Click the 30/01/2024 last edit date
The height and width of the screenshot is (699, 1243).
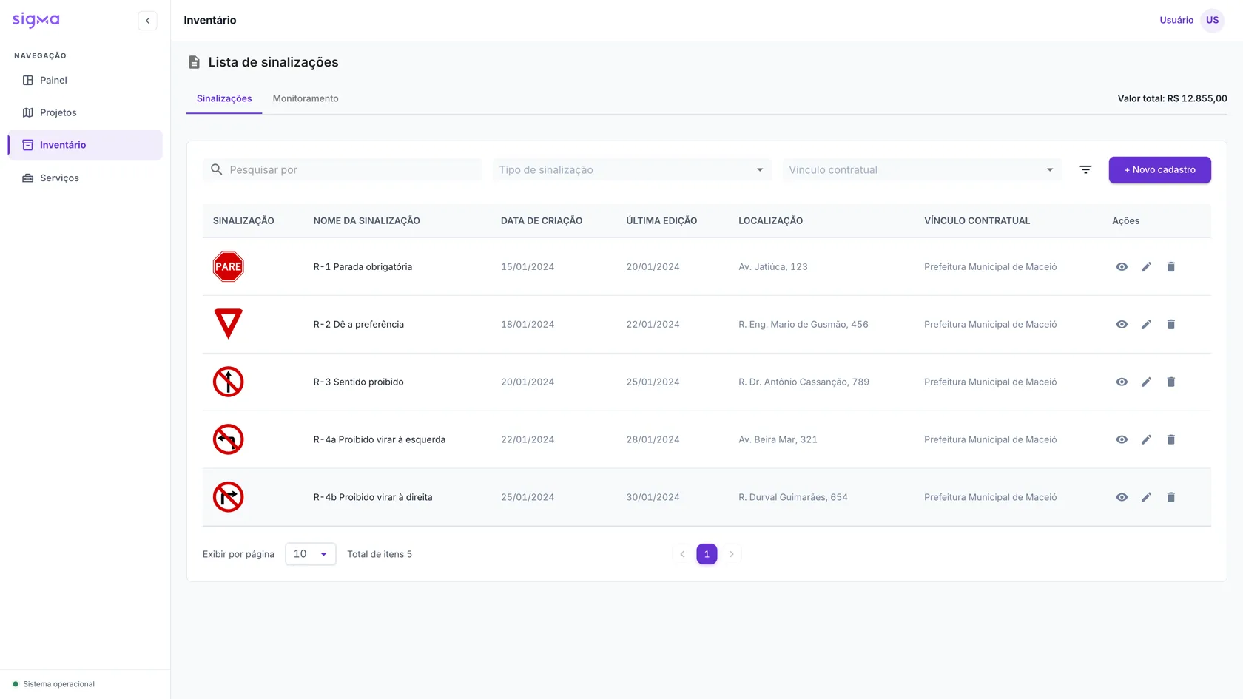tap(653, 498)
